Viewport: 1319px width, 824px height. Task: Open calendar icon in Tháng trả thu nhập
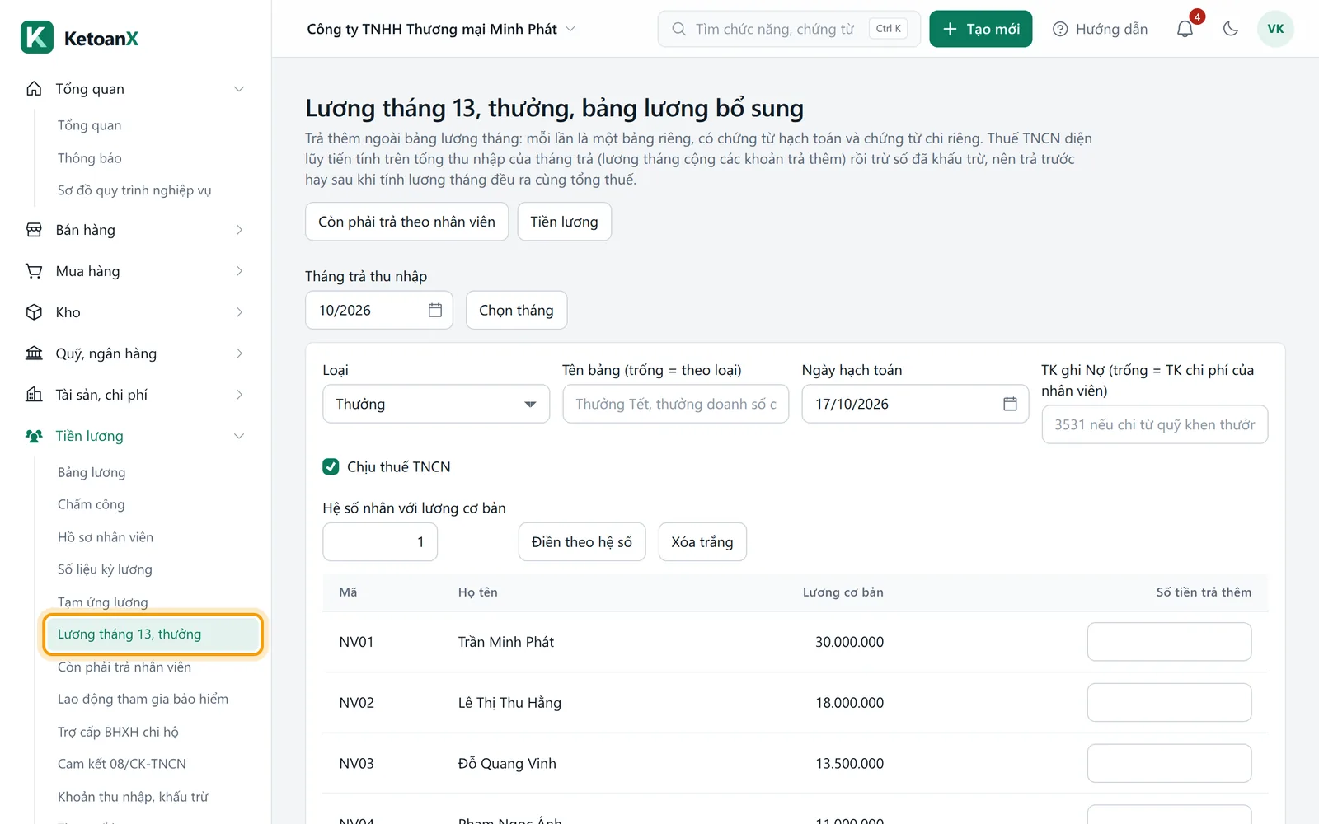pyautogui.click(x=435, y=310)
